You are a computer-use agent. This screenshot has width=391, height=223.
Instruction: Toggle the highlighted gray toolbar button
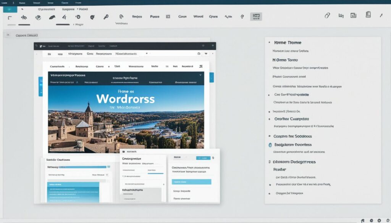(x=256, y=17)
